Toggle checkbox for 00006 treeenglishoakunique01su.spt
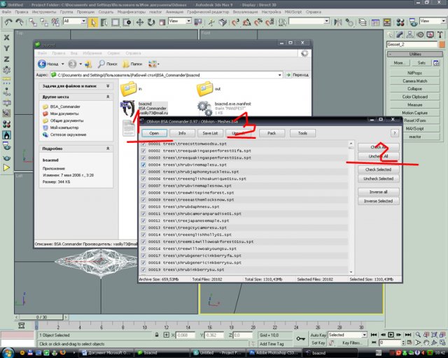 pos(143,179)
